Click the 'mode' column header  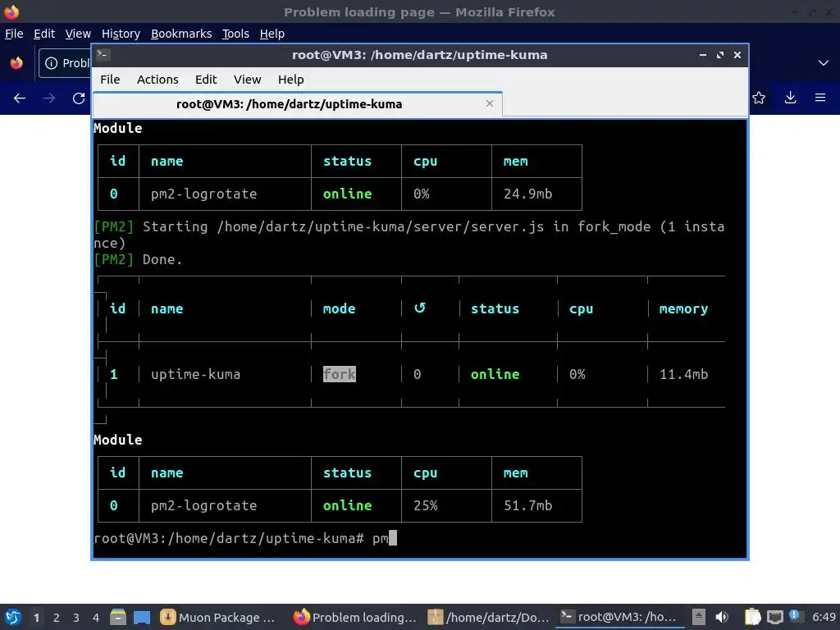[x=339, y=308]
